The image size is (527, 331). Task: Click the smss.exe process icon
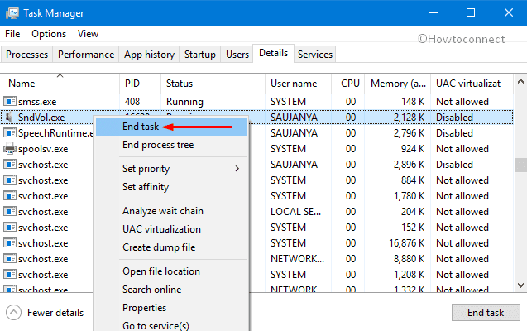pos(10,101)
